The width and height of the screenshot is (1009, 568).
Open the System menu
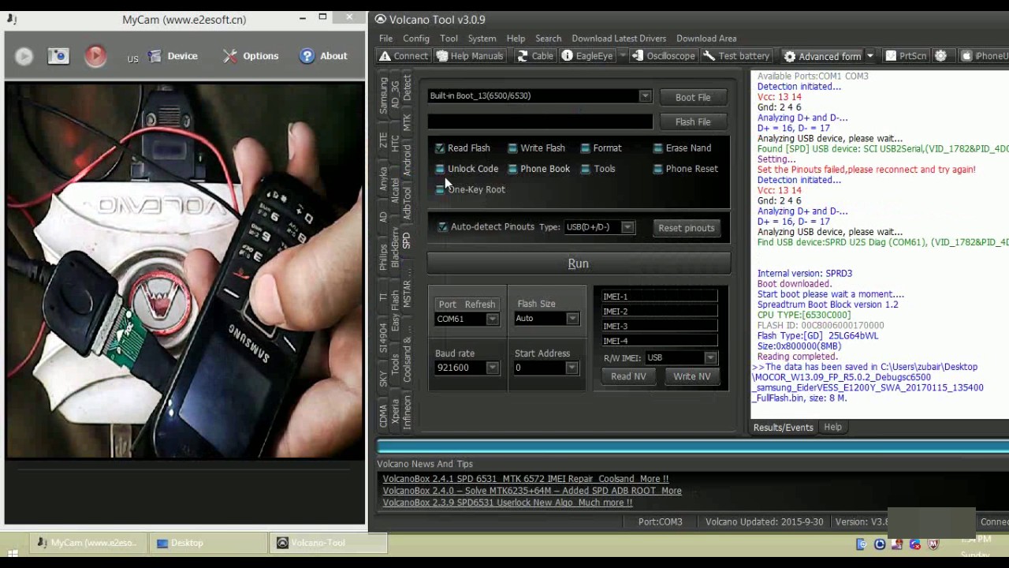482,38
